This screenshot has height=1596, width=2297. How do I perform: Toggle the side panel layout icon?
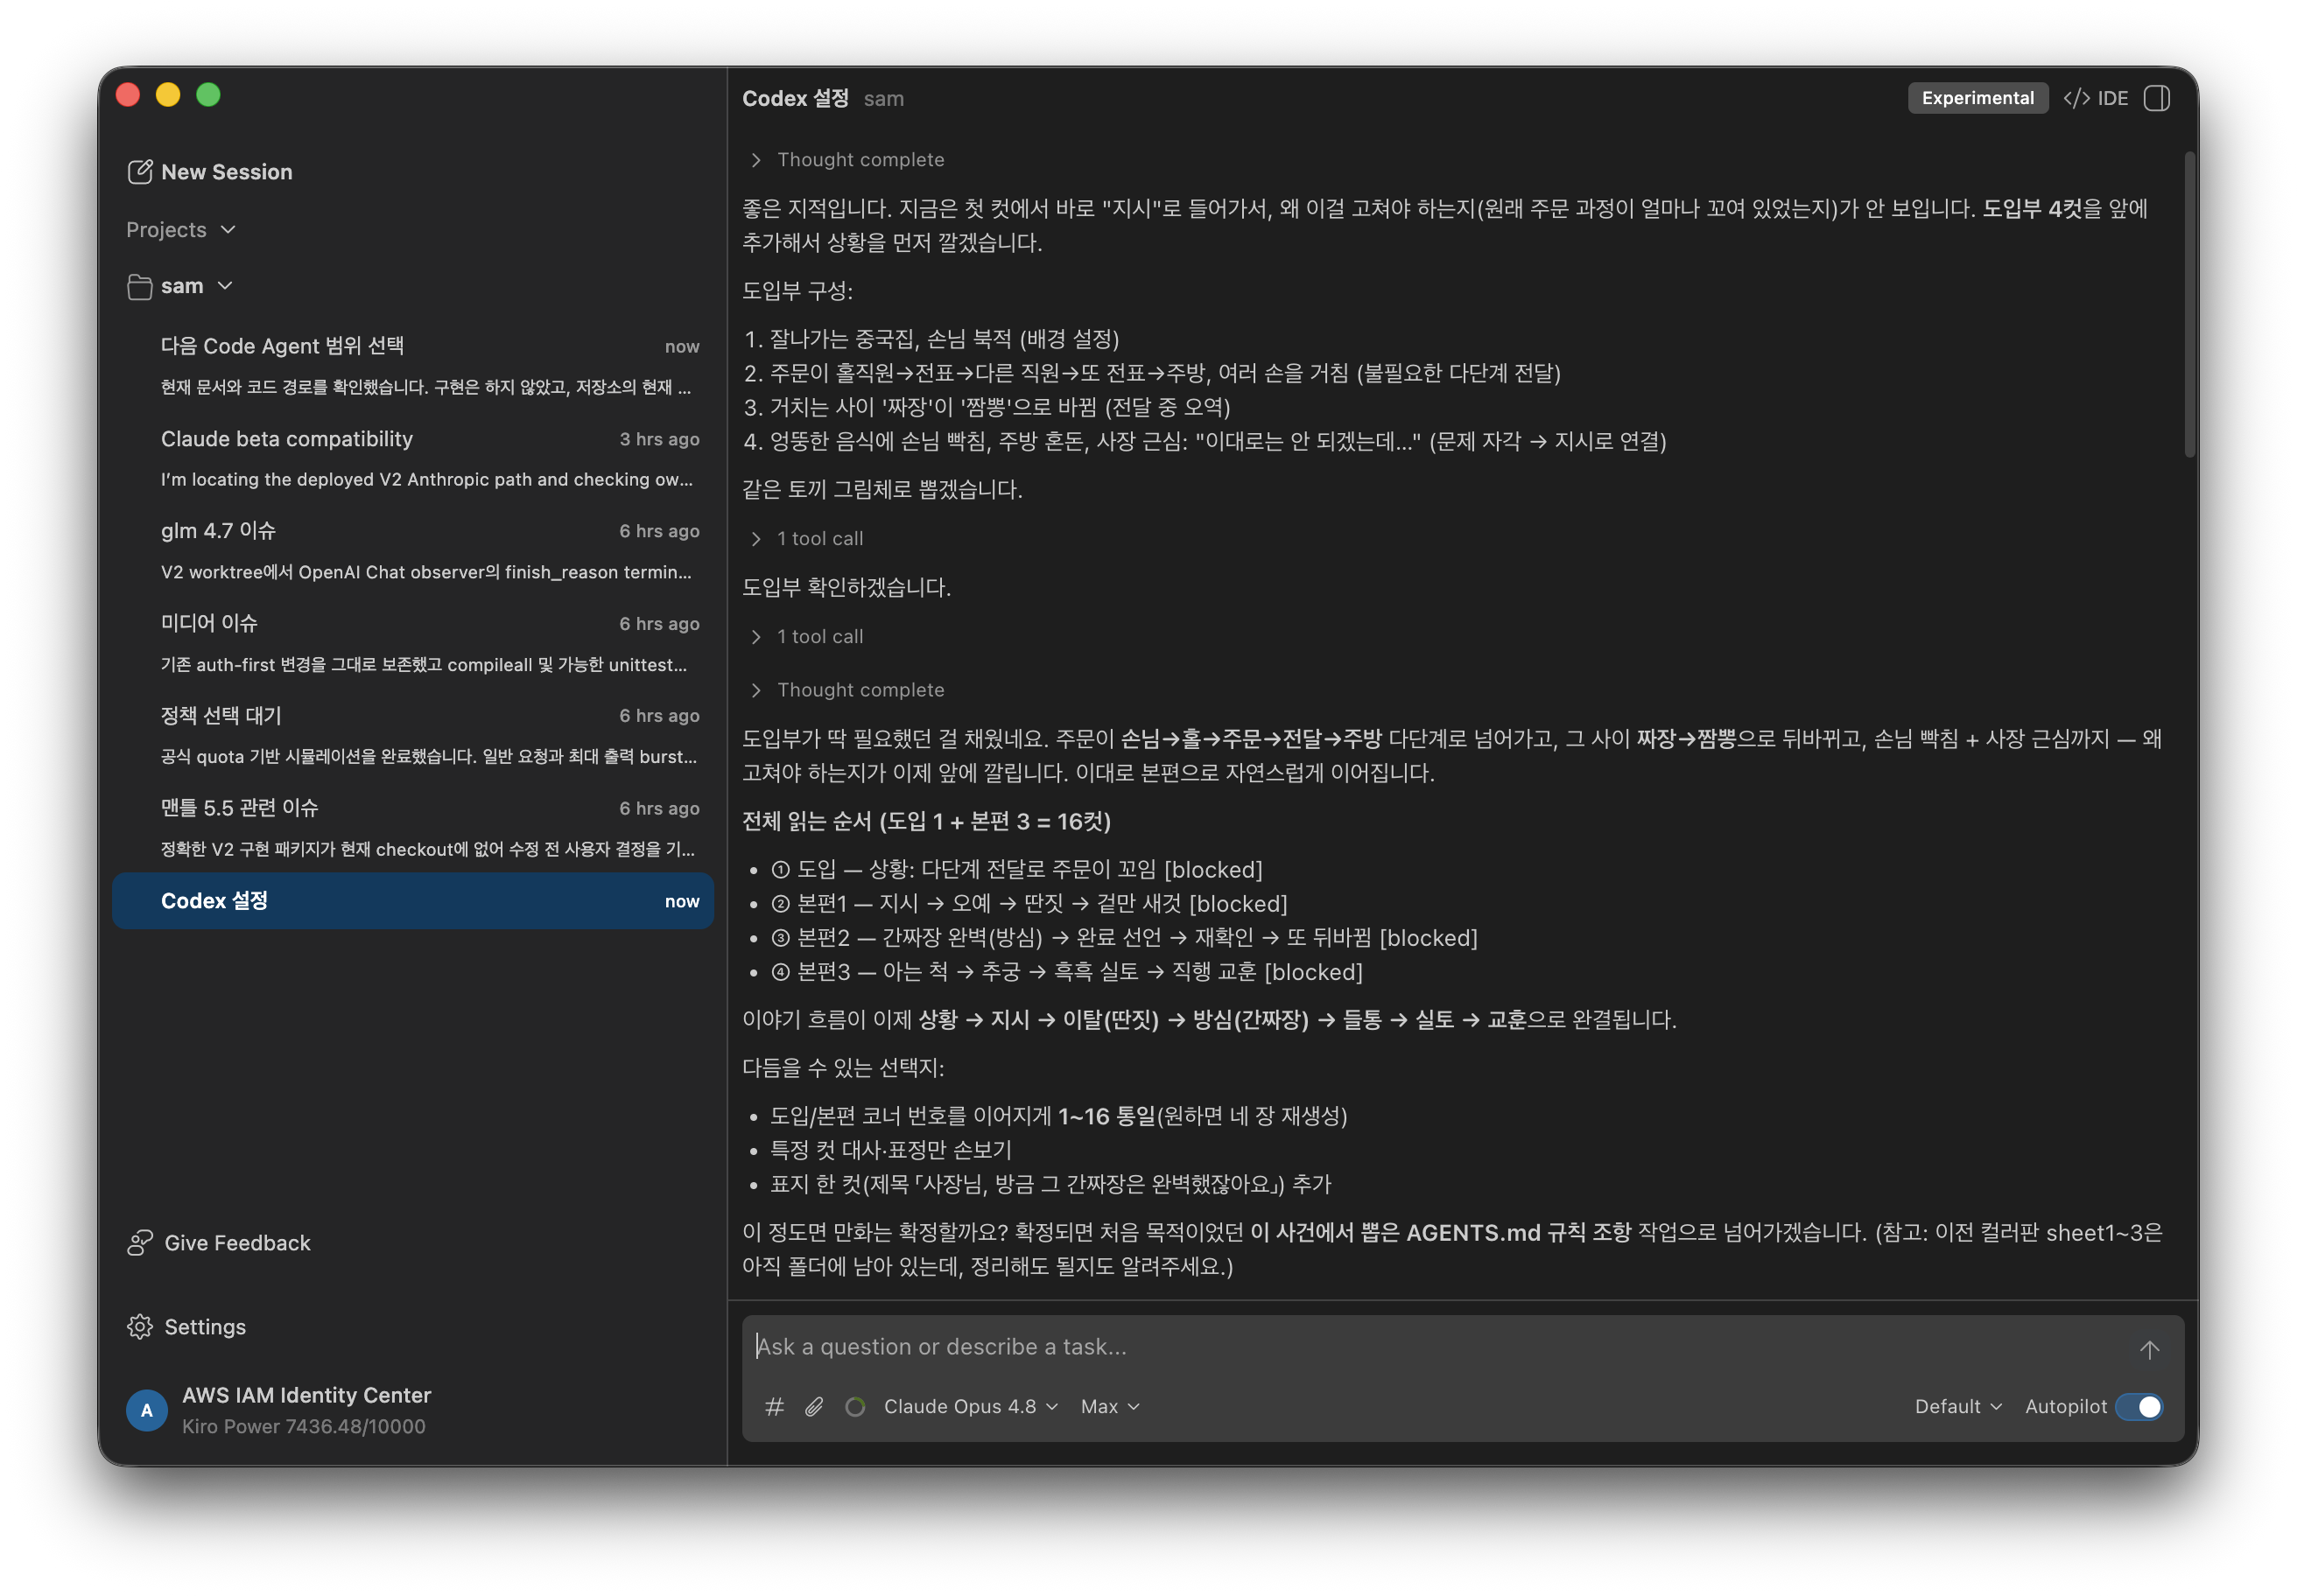(2157, 98)
